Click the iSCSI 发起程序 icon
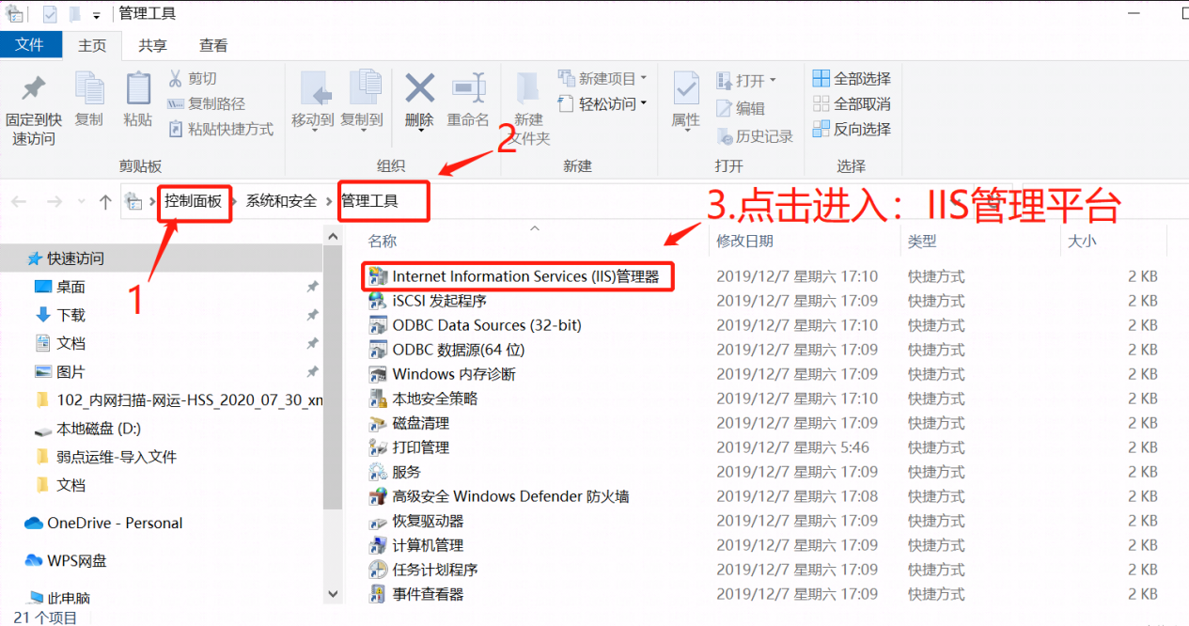 pyautogui.click(x=378, y=301)
